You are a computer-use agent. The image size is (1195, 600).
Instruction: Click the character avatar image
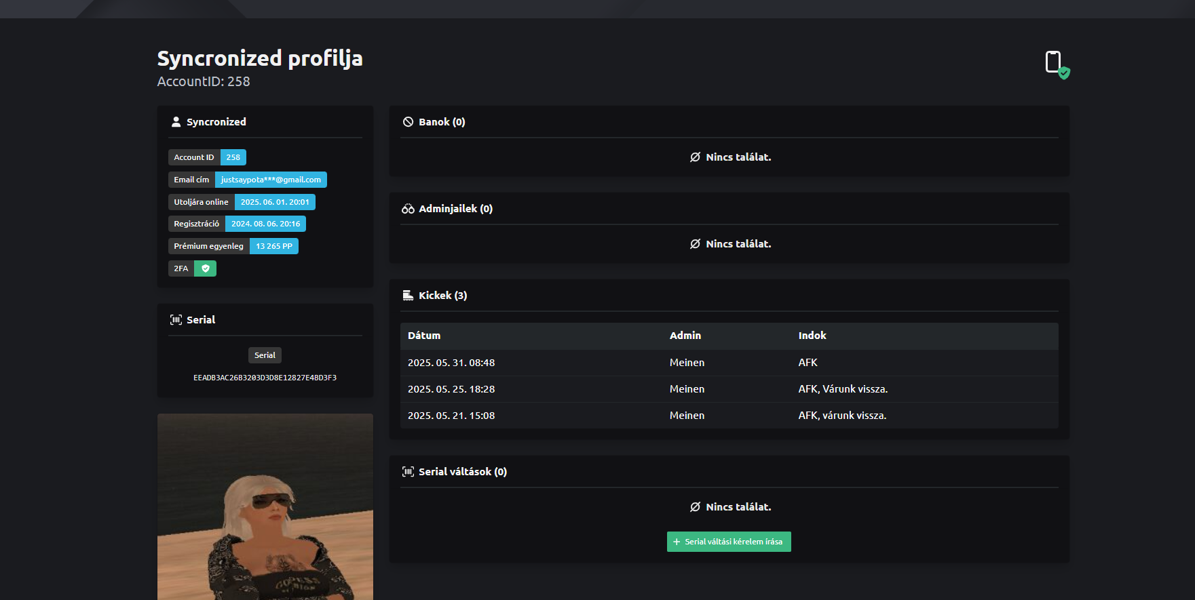point(265,506)
